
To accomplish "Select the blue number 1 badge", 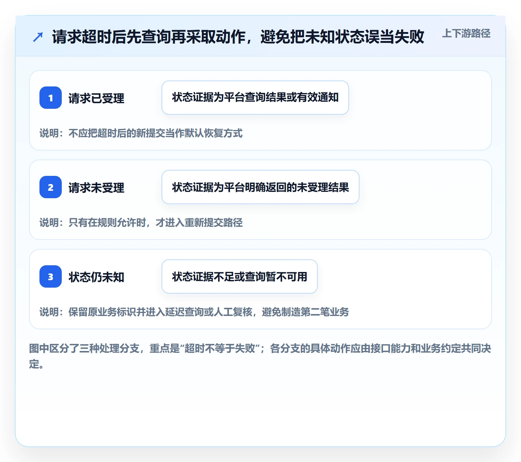I will pos(51,98).
